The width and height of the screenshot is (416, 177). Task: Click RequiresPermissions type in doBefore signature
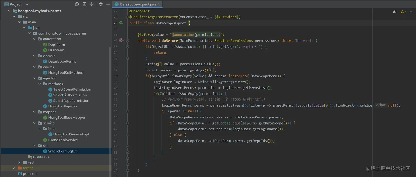tap(233, 40)
